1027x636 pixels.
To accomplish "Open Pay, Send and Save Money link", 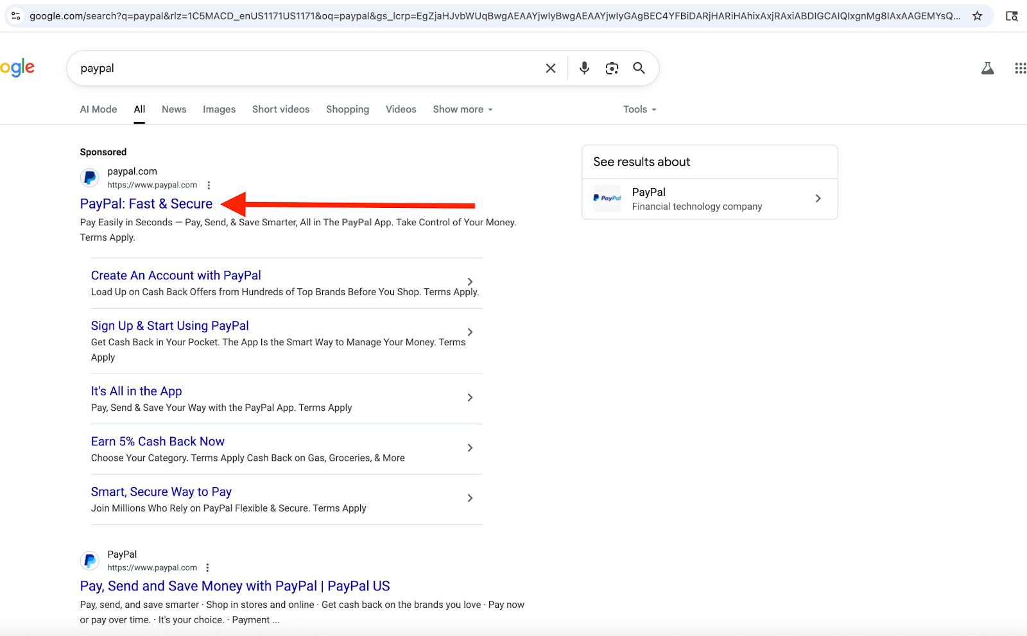I will [x=235, y=586].
